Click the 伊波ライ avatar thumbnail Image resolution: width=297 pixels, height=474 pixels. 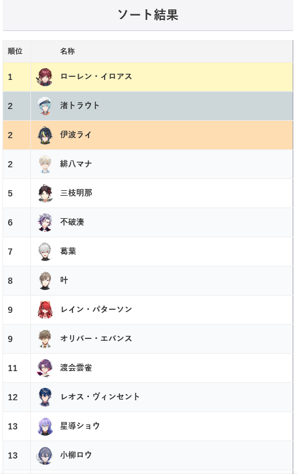[x=45, y=135]
